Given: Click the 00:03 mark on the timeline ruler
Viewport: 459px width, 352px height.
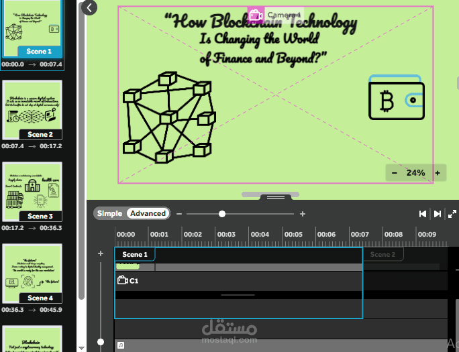Looking at the screenshot, I should coord(226,234).
